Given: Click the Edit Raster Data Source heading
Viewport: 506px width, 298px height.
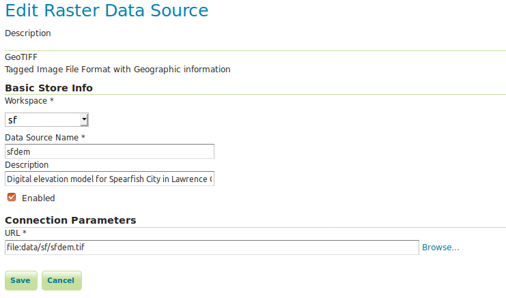Looking at the screenshot, I should click(107, 10).
